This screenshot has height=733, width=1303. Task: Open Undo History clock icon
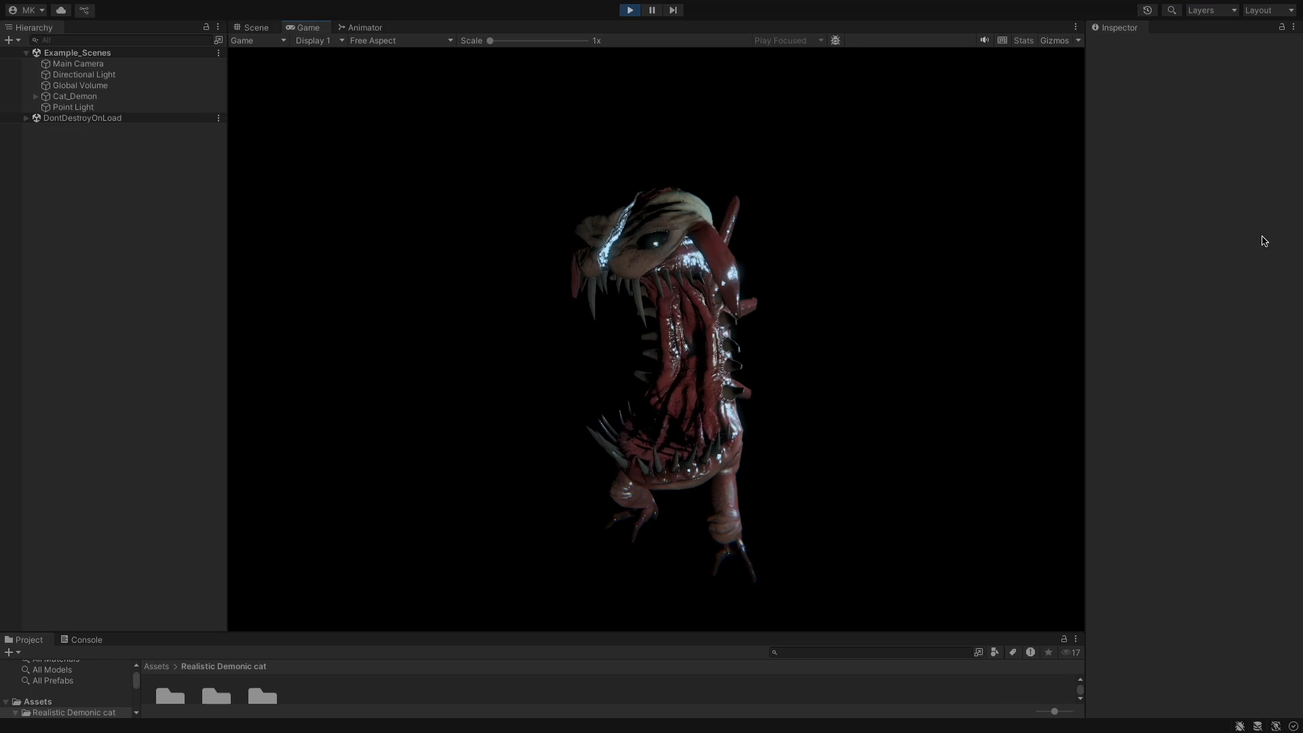pos(1148,10)
